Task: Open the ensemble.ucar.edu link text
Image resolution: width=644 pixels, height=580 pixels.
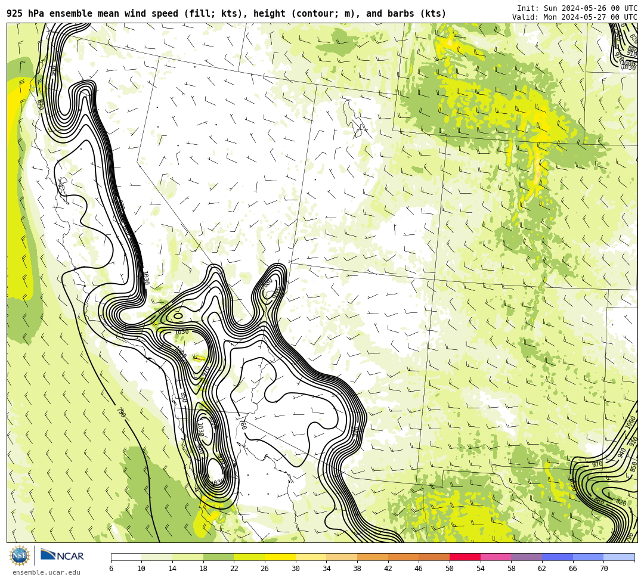Action: [x=46, y=572]
